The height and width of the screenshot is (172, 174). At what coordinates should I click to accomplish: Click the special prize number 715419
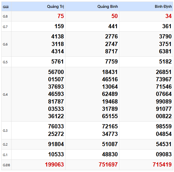coord(162,165)
